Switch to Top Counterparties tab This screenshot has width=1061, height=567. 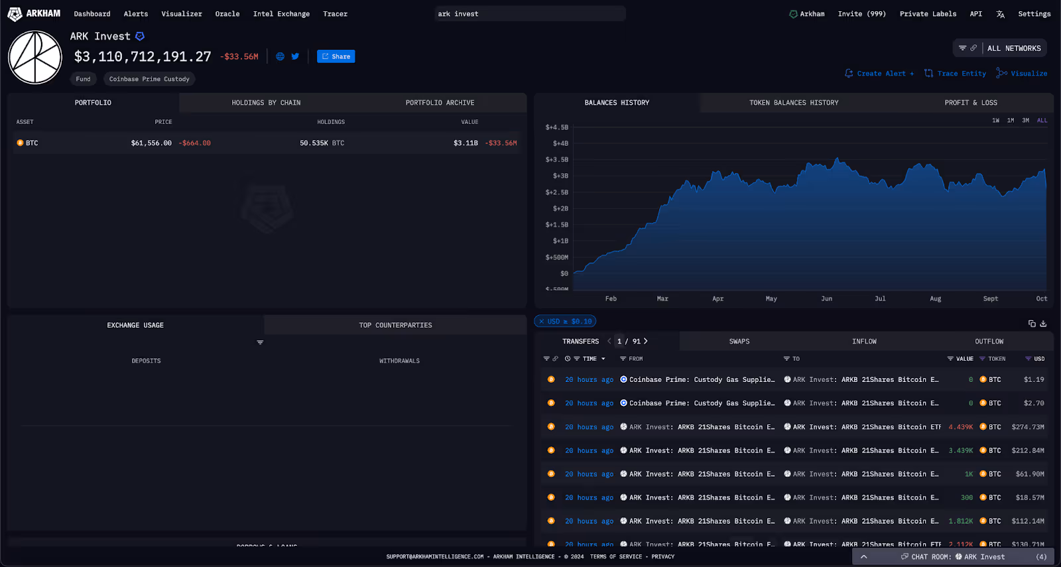tap(395, 325)
